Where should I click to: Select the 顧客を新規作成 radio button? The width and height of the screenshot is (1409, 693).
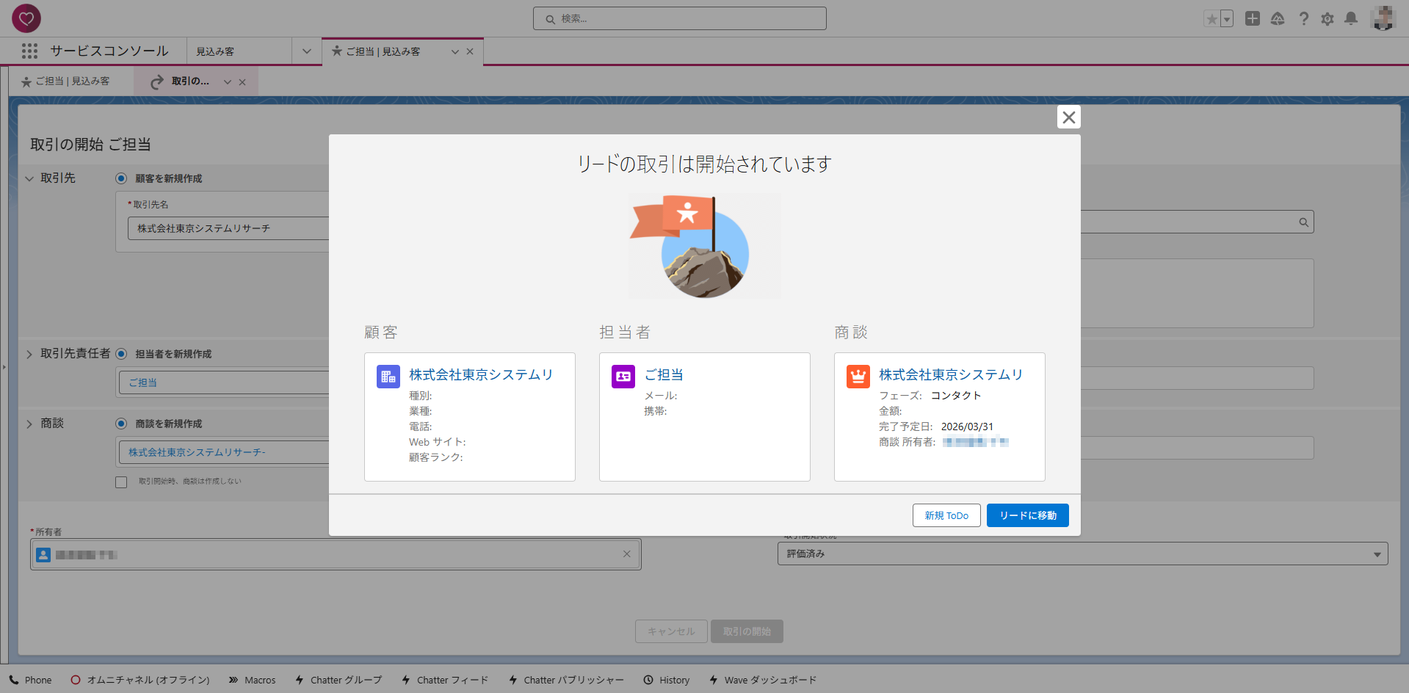[x=121, y=178]
